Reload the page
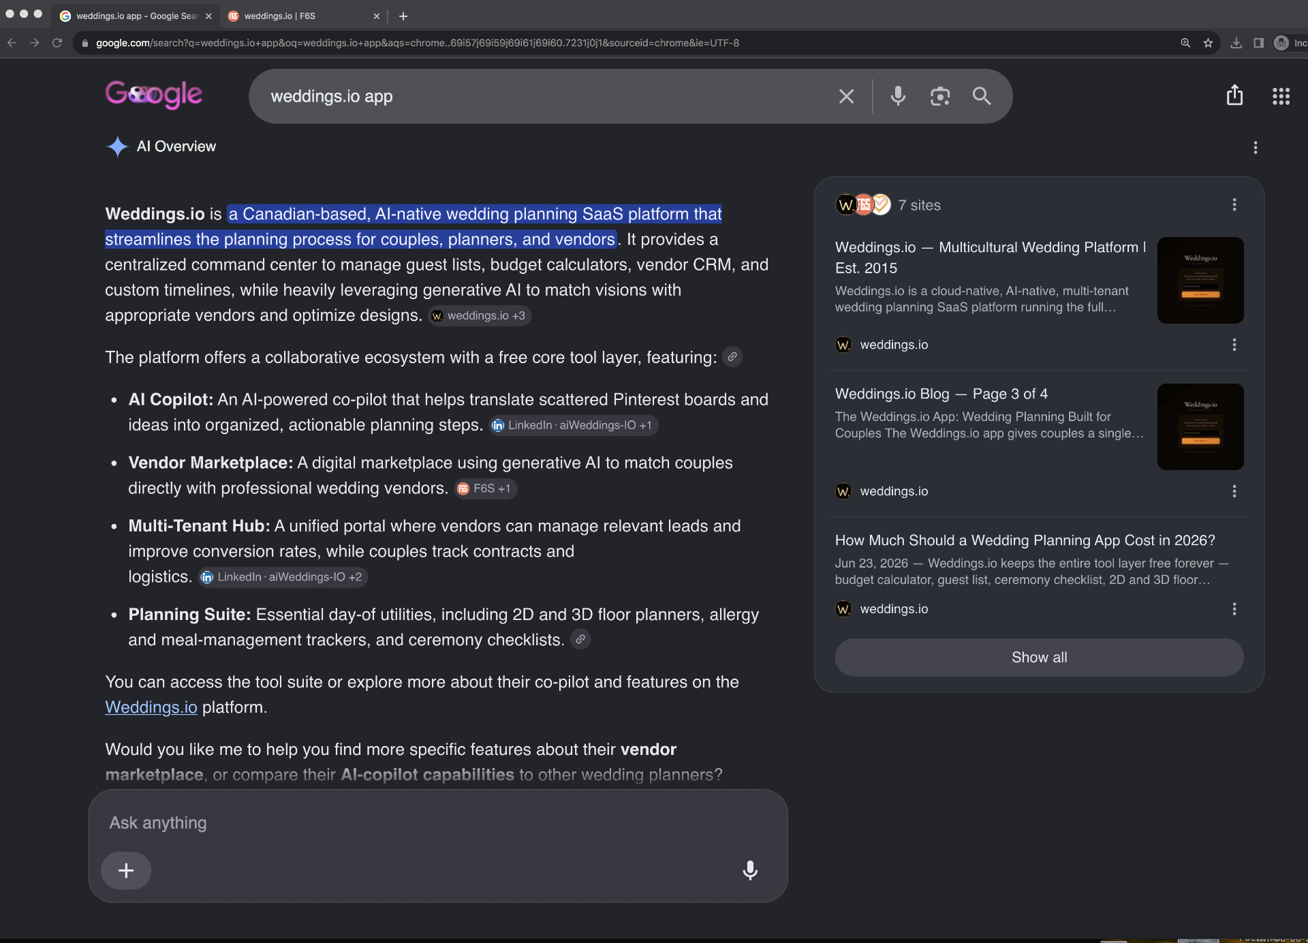This screenshot has width=1308, height=943. click(58, 43)
